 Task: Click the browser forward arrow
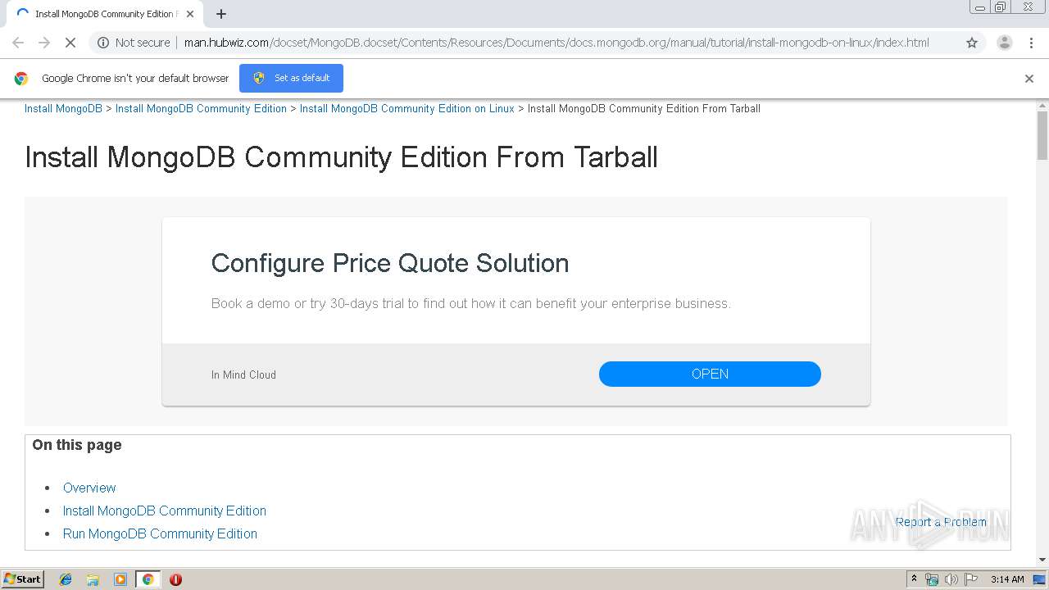44,43
